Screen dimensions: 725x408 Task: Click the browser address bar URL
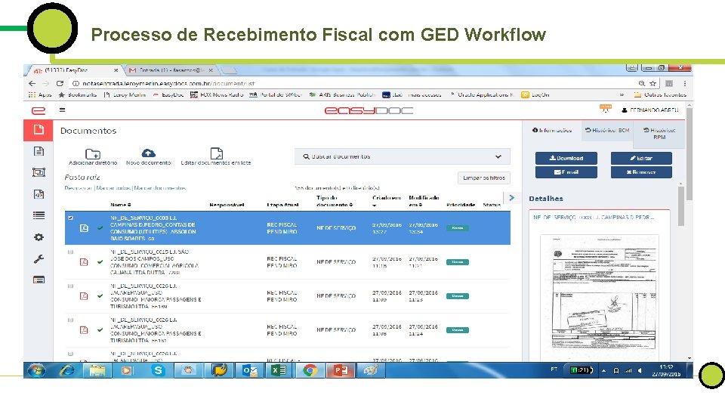click(168, 84)
